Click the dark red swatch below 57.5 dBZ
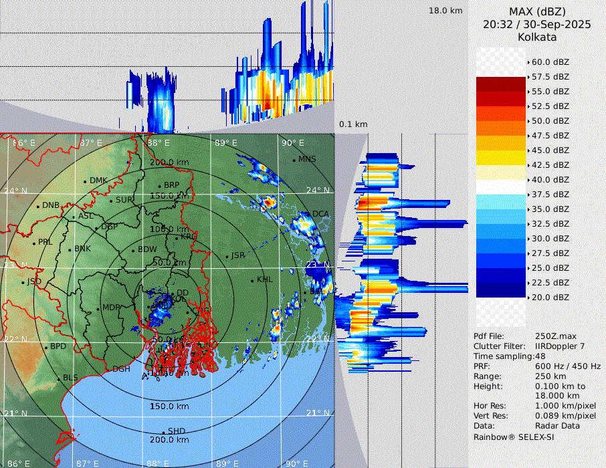The image size is (606, 468). pos(501,84)
